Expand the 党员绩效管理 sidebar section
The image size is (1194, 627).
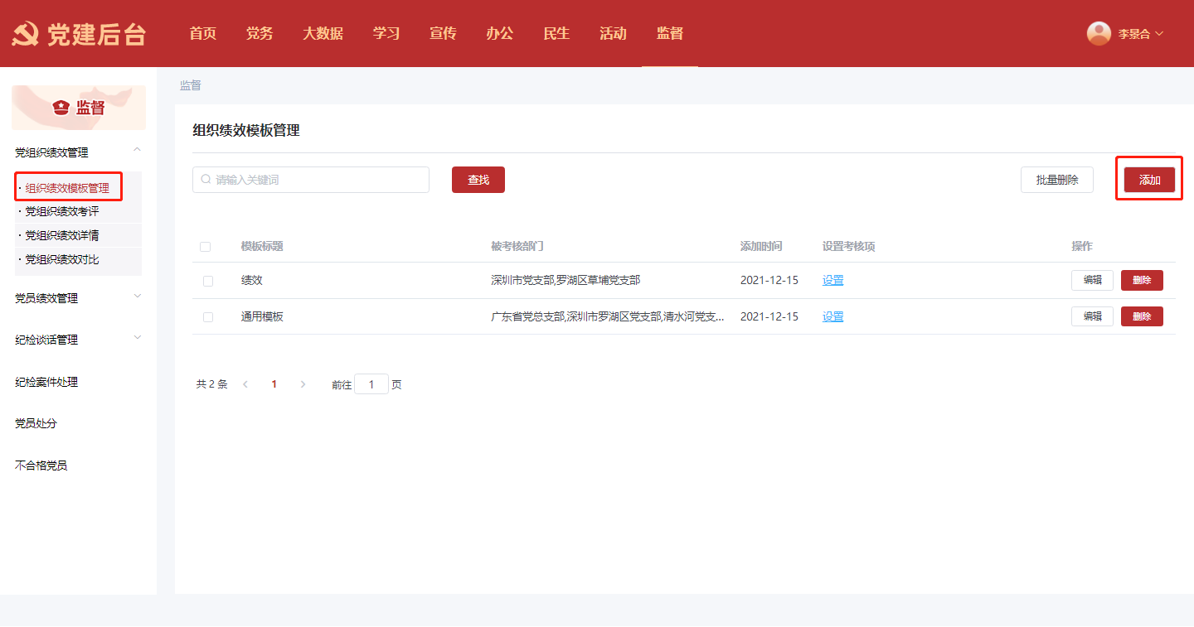[138, 297]
